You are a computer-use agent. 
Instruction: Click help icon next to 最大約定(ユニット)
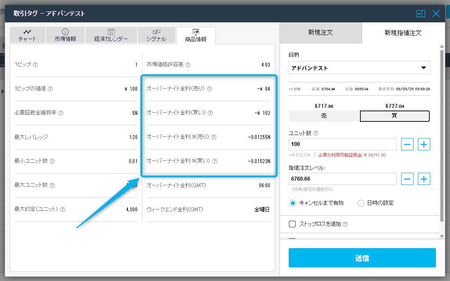[x=62, y=210]
